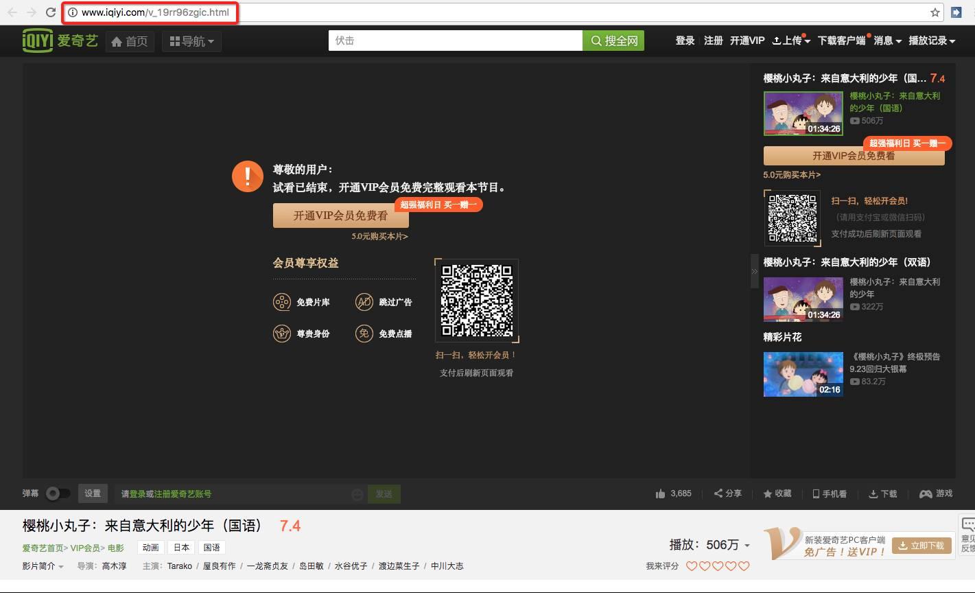
Task: Toggle the 弹幕 danmaku switch
Action: pos(58,493)
